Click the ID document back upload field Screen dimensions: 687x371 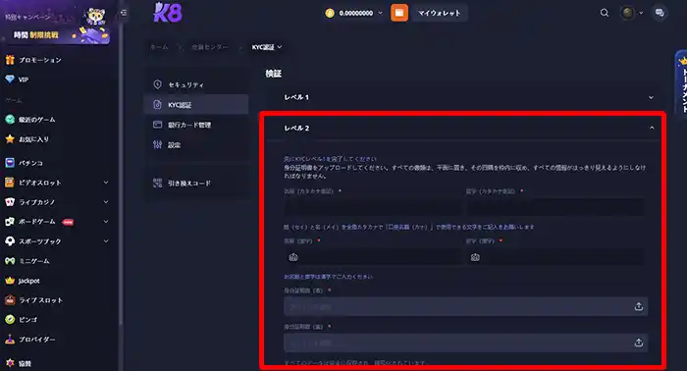[465, 343]
